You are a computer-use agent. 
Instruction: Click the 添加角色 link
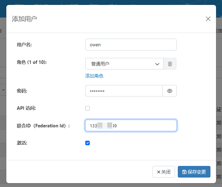coord(94,76)
